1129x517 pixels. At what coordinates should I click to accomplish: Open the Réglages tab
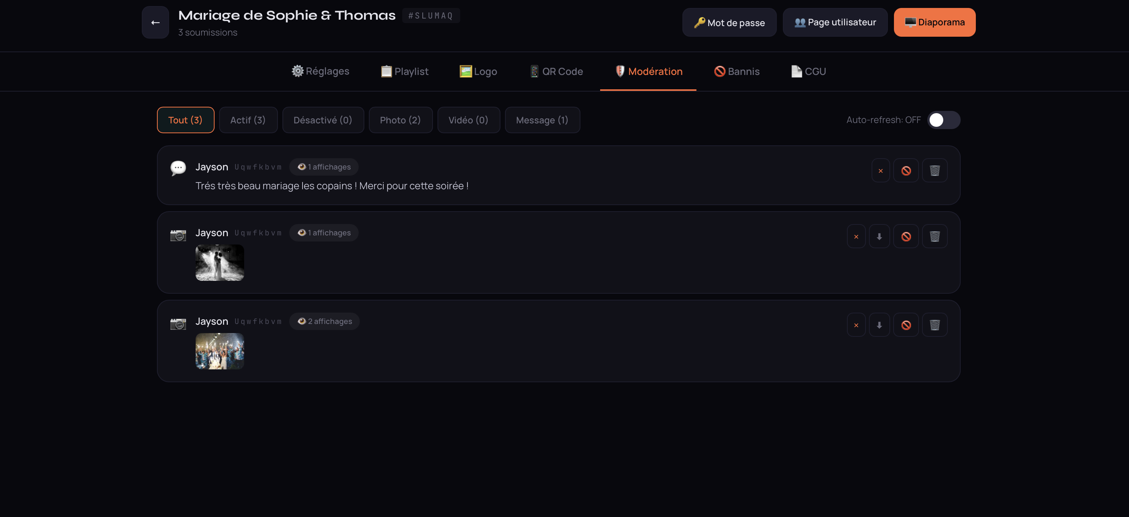tap(320, 71)
